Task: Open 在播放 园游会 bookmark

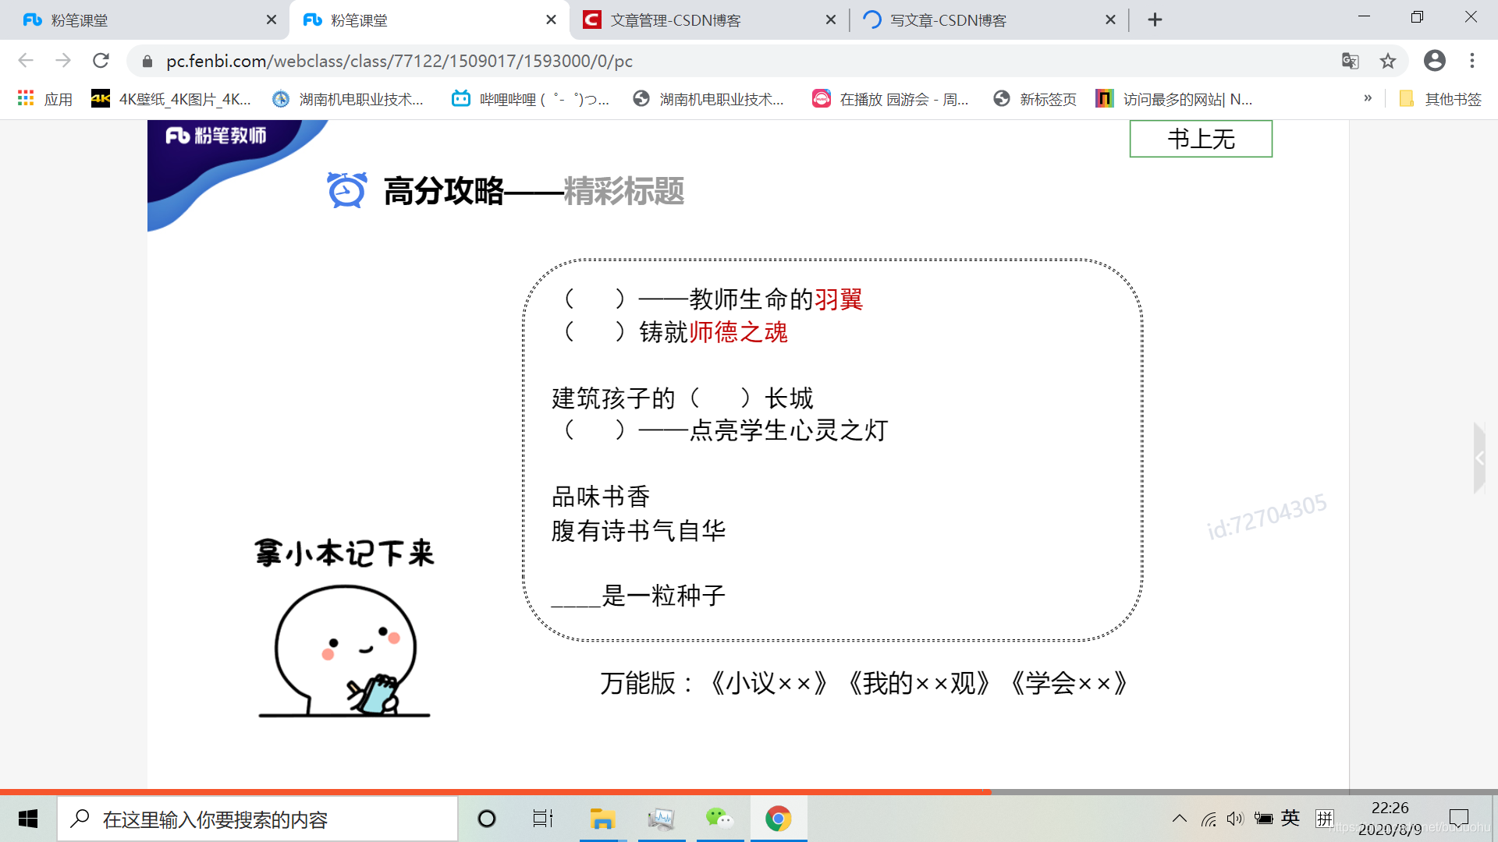Action: [x=890, y=99]
